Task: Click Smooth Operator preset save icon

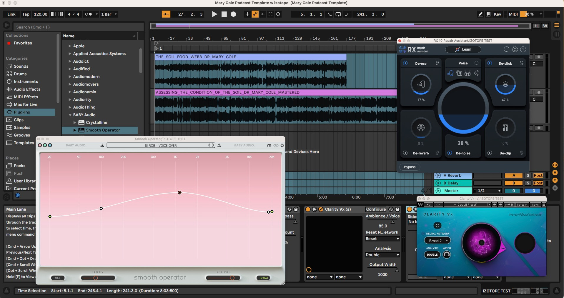Action: tap(102, 145)
